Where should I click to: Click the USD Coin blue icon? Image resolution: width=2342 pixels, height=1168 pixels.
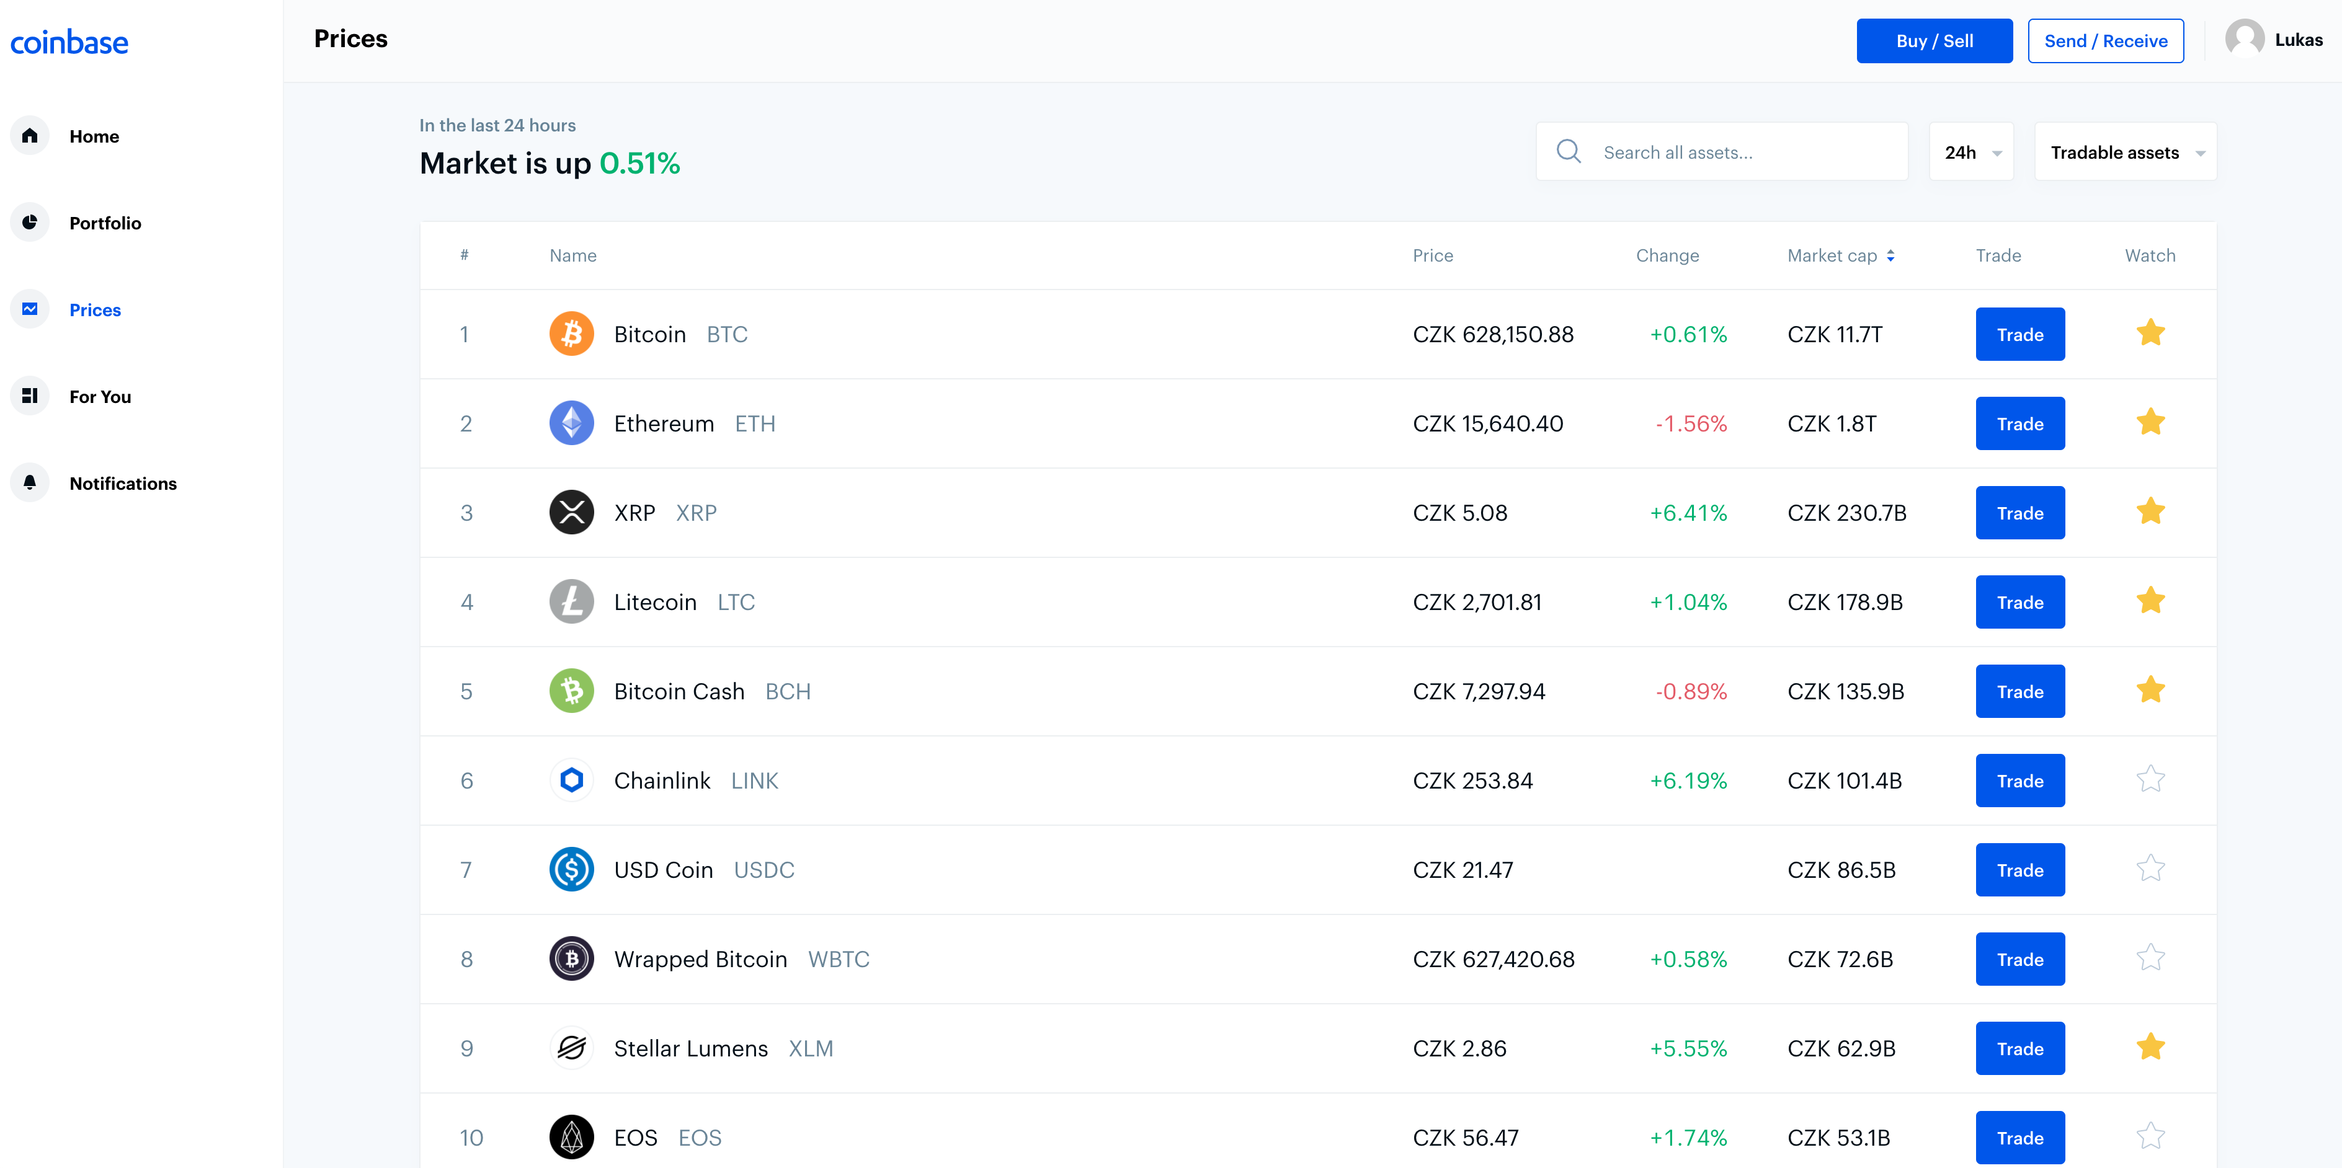(x=571, y=870)
